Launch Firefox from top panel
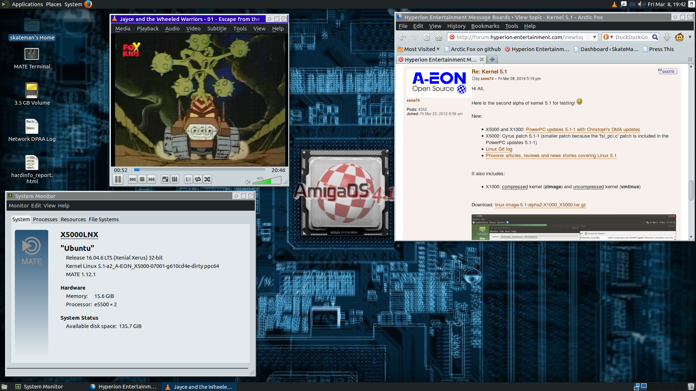 pyautogui.click(x=88, y=4)
